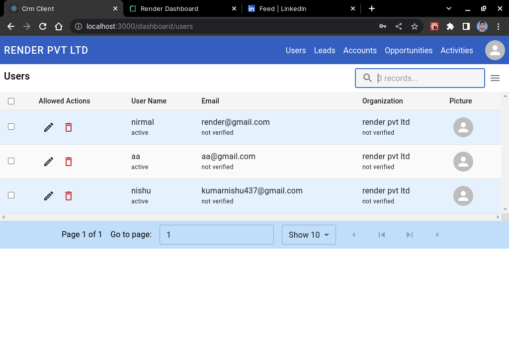The width and height of the screenshot is (509, 358).
Task: Click the Organization column header
Action: point(382,101)
